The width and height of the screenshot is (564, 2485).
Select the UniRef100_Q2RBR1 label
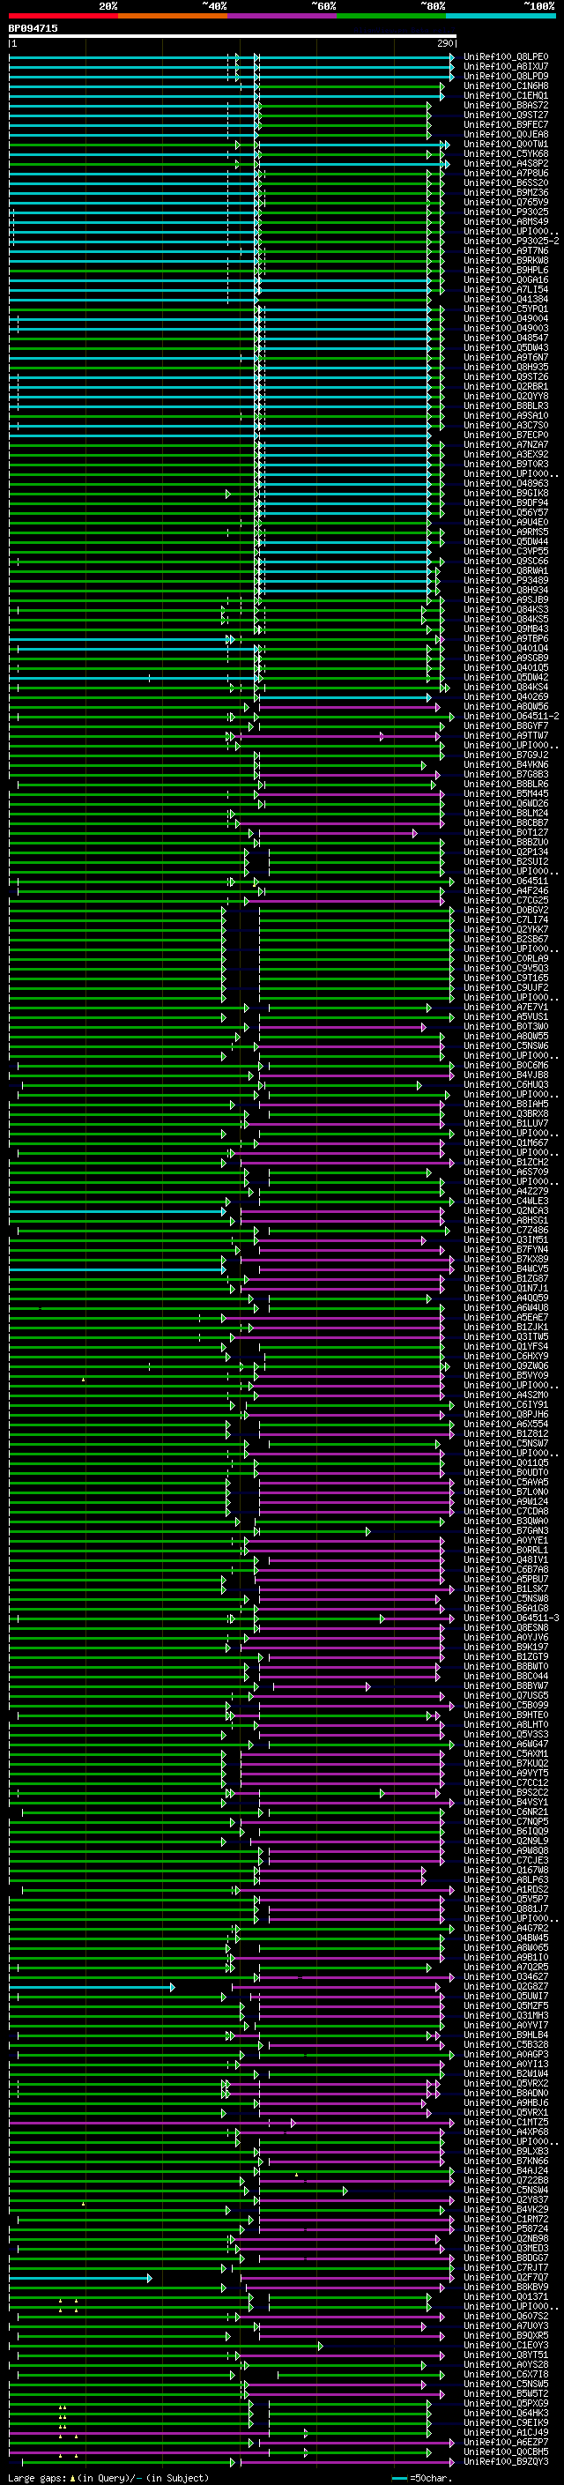click(x=505, y=387)
